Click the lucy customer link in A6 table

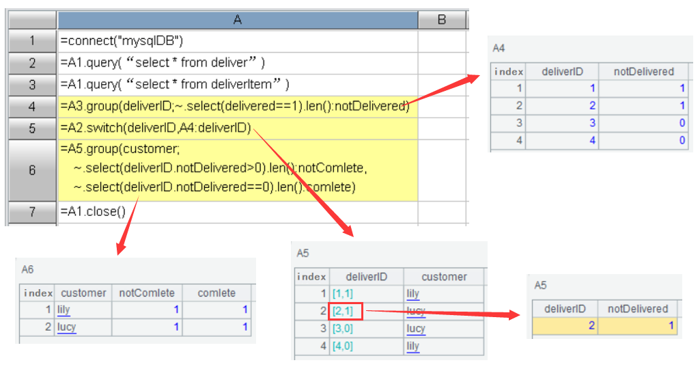tap(66, 327)
